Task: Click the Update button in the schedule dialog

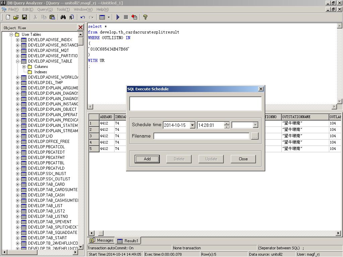Action: pos(211,159)
